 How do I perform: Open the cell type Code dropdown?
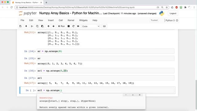[91, 26]
